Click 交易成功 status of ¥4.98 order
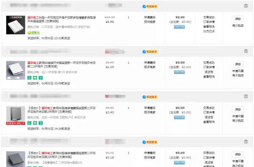The width and height of the screenshot is (254, 167). (209, 17)
